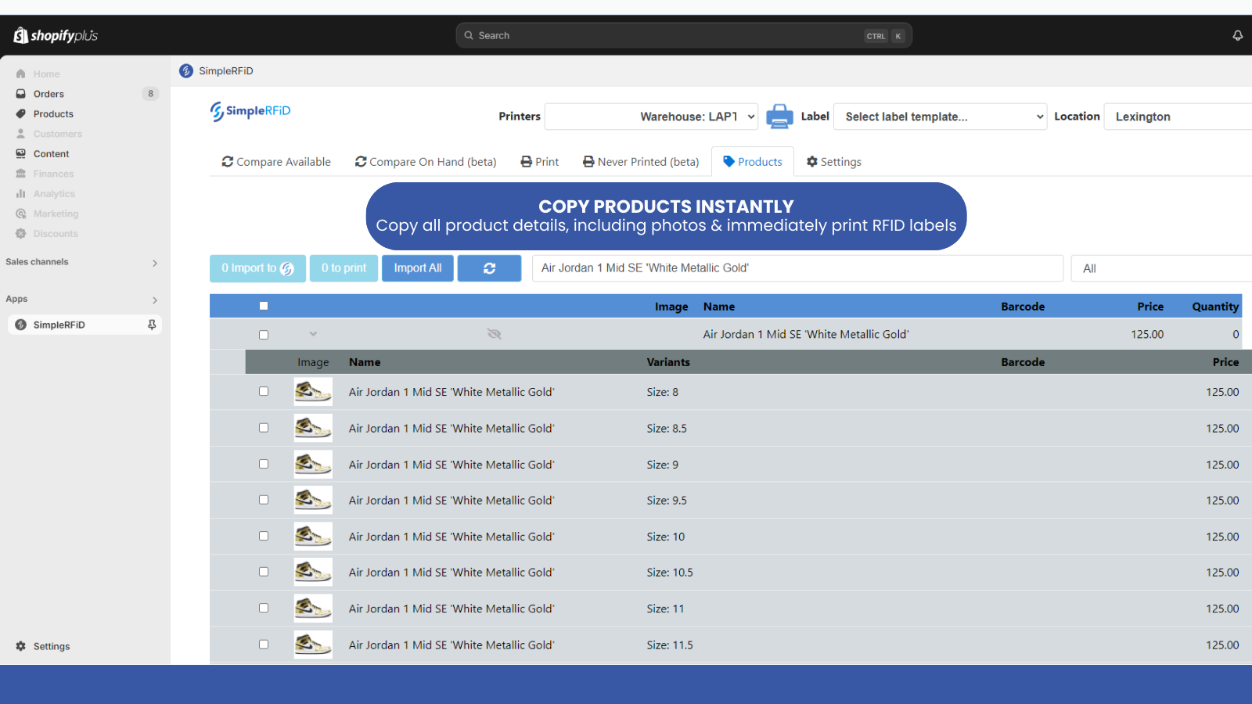Image resolution: width=1252 pixels, height=704 pixels.
Task: Check the Size: 8 variant checkbox
Action: coord(264,391)
